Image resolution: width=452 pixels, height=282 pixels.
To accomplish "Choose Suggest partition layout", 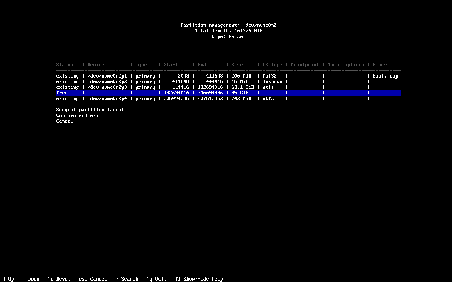I will click(90, 110).
